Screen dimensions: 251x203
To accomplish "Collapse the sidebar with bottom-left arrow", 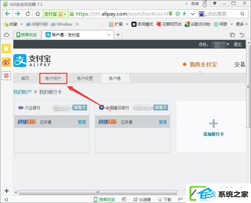I will click(x=6, y=199).
